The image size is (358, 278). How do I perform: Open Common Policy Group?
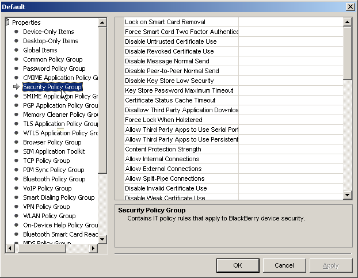click(53, 59)
